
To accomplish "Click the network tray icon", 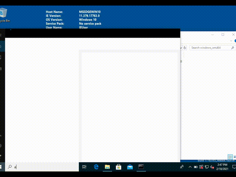I will point(206,167).
